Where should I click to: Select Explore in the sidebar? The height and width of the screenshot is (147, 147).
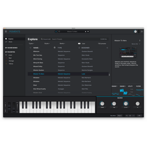[14, 39]
